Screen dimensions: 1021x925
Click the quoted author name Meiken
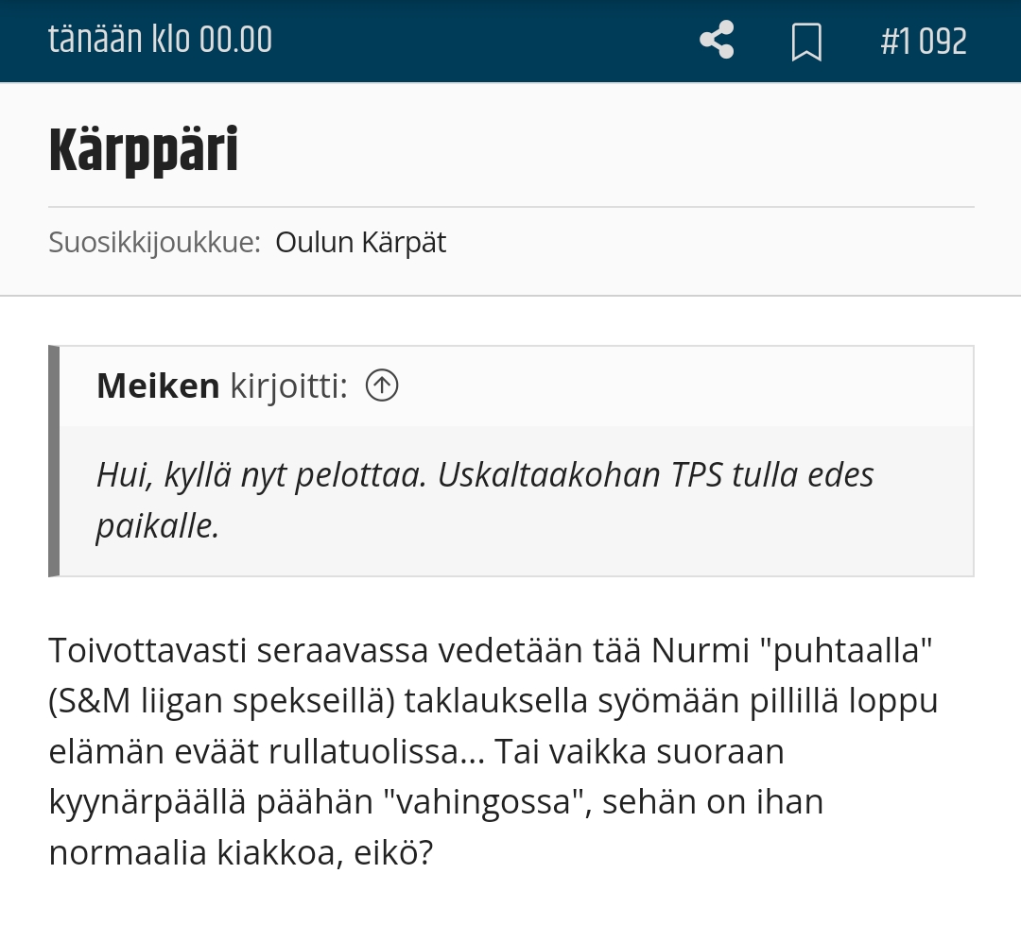pos(158,385)
